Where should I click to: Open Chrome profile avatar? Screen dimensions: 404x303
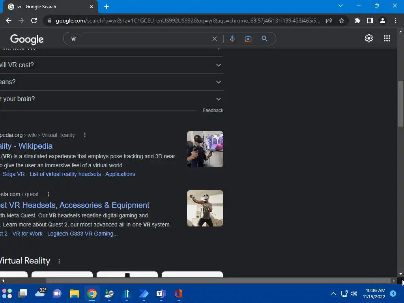383,21
